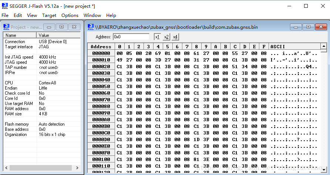
Task: Close the Project panel
Action: pyautogui.click(x=74, y=27)
